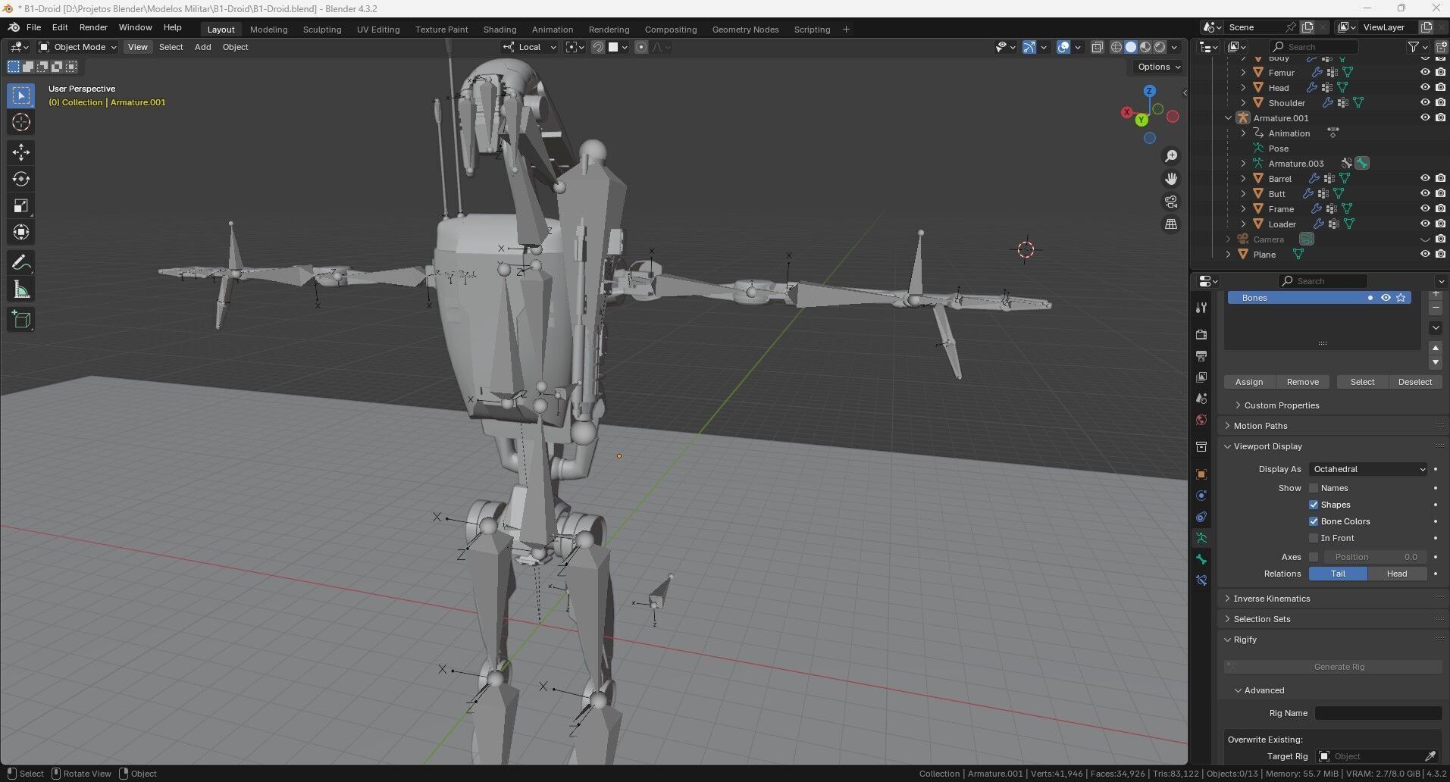1450x782 pixels.
Task: Enable the In Front checkbox
Action: click(1314, 538)
